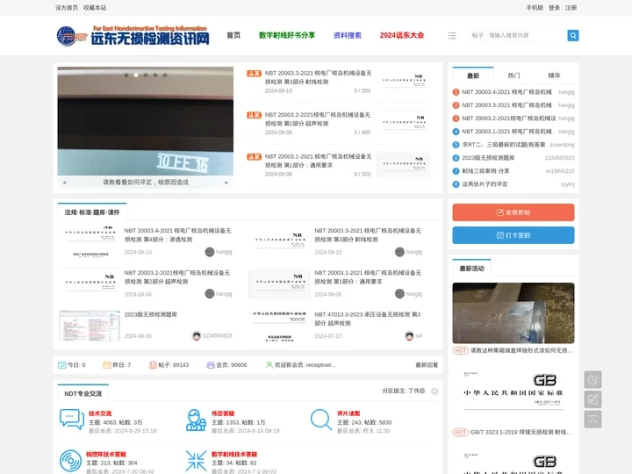Open the slideshow radiograph image
Viewport: 632px width, 474px height.
coord(146,121)
